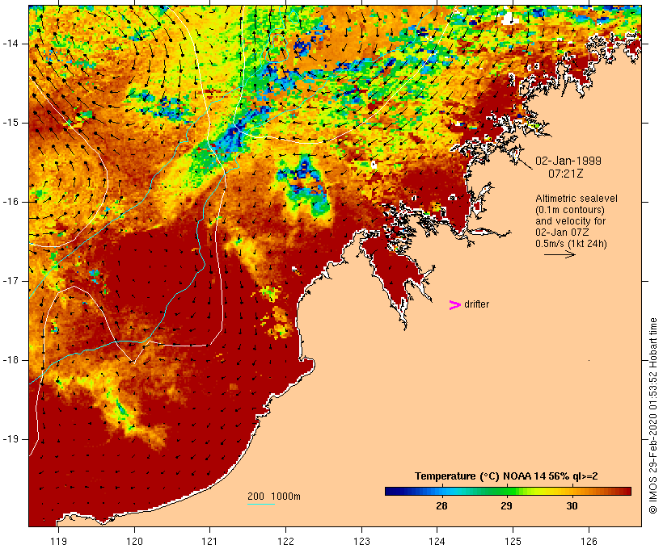Click the date text '02-Jan-1999'
The width and height of the screenshot is (663, 549).
(568, 161)
